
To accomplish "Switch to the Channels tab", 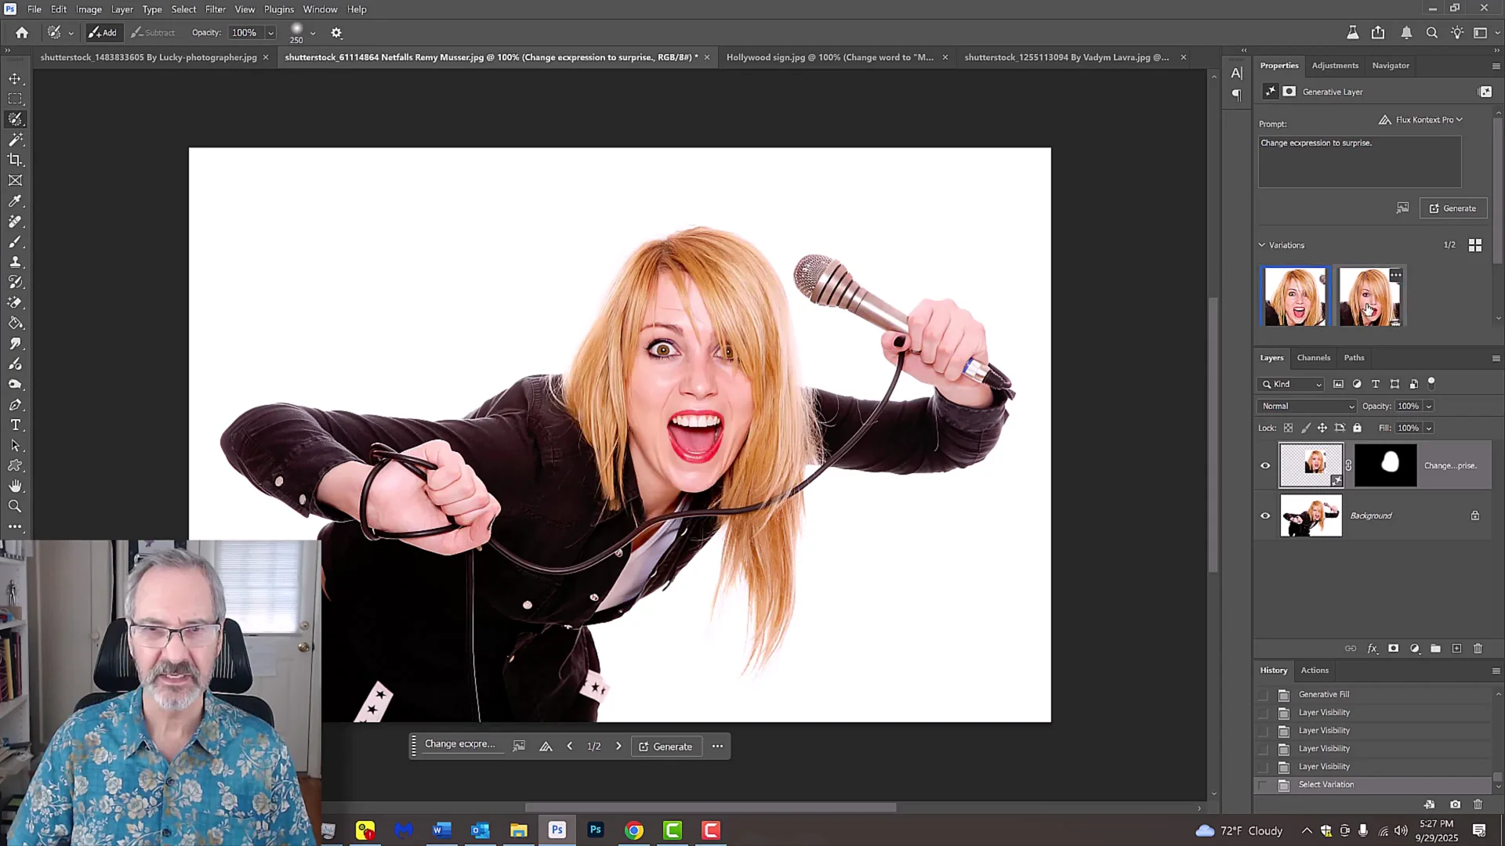I will pyautogui.click(x=1313, y=357).
